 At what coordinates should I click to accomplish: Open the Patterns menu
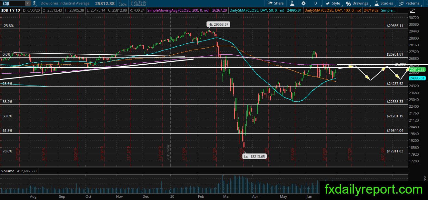(409, 3)
